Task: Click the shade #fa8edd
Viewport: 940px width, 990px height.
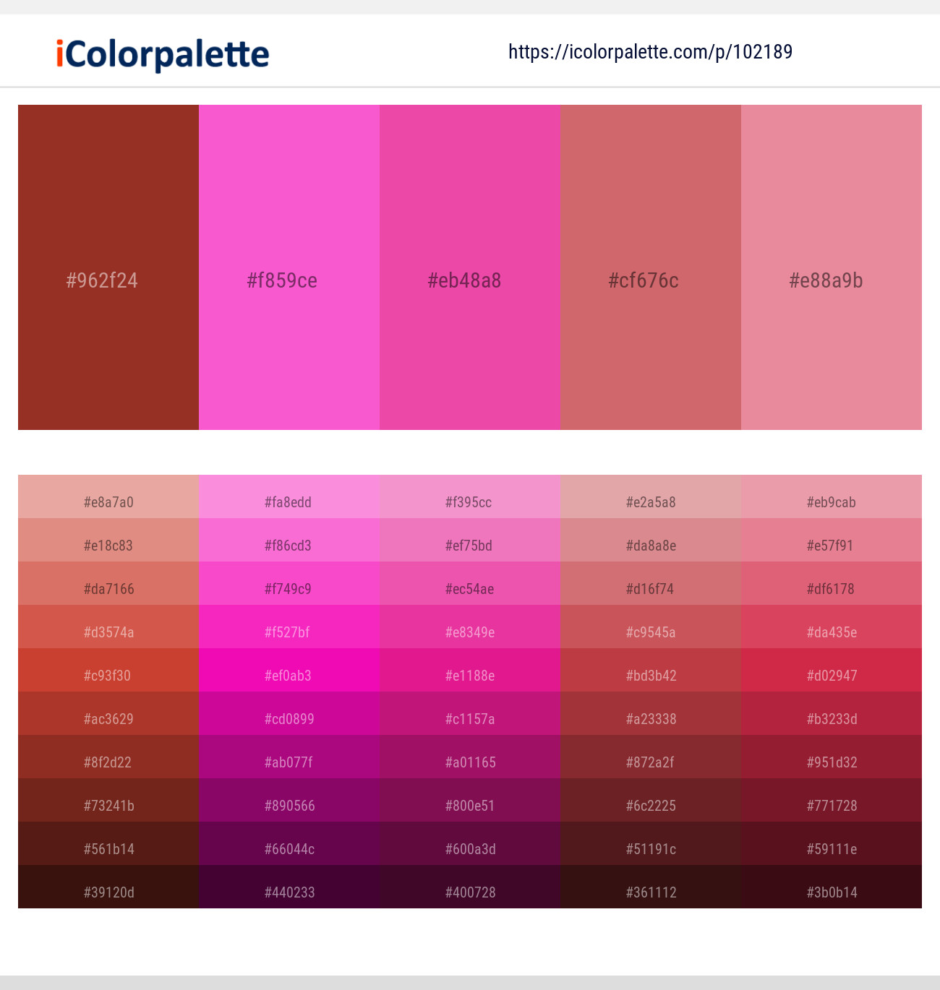Action: click(289, 502)
